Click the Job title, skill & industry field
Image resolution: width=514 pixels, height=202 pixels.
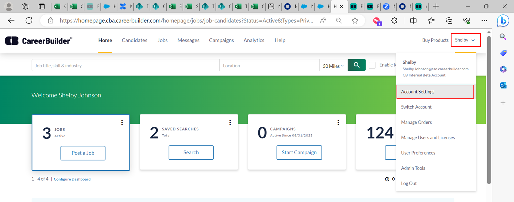[125, 66]
